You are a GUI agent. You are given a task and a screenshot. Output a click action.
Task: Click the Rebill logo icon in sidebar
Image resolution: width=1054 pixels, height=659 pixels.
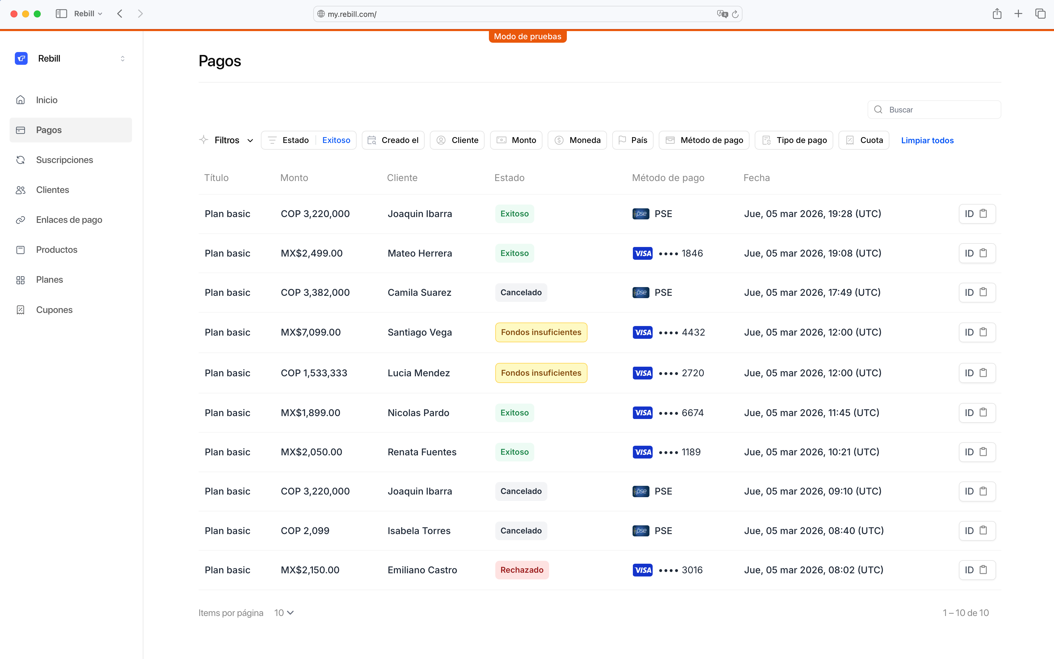(x=21, y=58)
